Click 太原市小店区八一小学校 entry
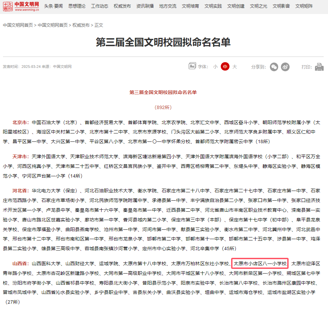Screen dimensions: 328x310 (260, 264)
